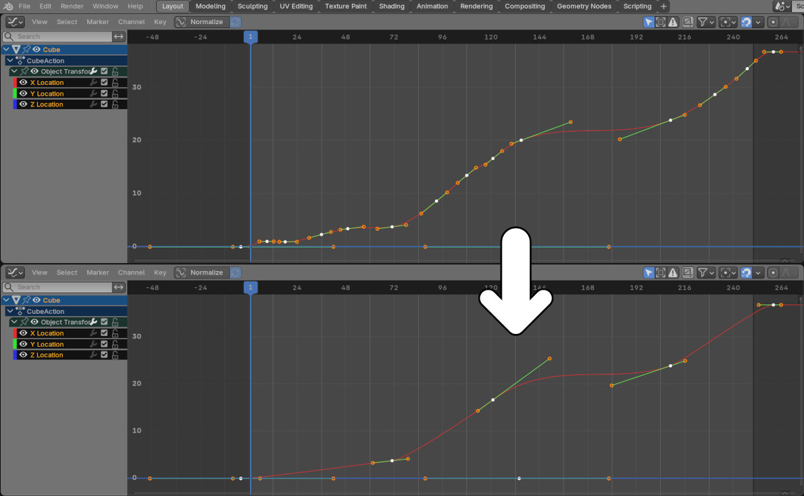The height and width of the screenshot is (496, 804).
Task: Click the Graph Editor mode icon at top left
Action: click(13, 21)
